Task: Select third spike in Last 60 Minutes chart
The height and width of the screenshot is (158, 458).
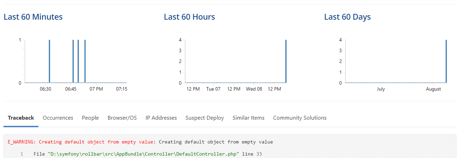Action: pos(78,61)
